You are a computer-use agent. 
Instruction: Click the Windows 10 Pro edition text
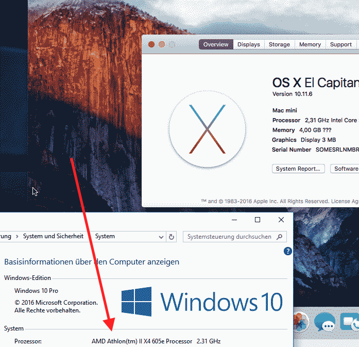[x=36, y=291]
